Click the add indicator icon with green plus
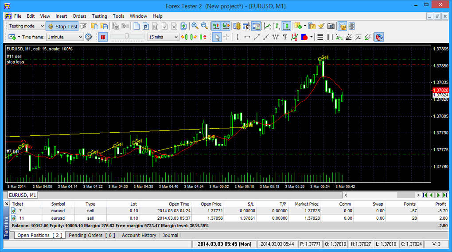452x252 pixels. coord(298,26)
